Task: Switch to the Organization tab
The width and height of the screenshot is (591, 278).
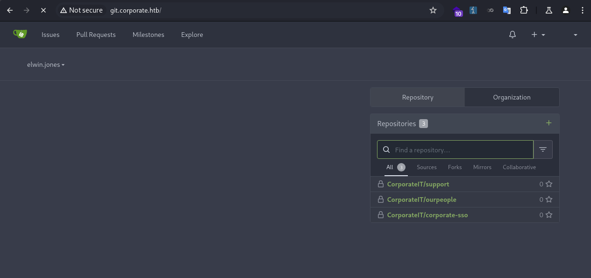Action: (512, 97)
